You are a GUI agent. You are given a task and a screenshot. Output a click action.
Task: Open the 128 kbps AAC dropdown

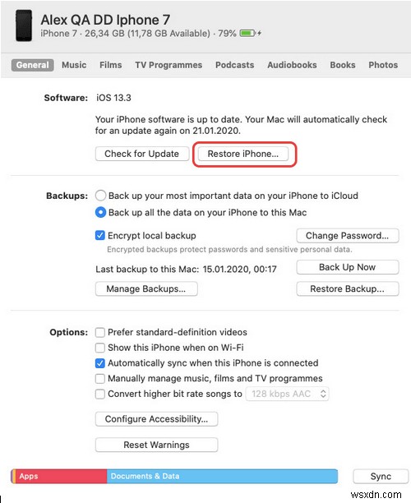click(x=287, y=394)
